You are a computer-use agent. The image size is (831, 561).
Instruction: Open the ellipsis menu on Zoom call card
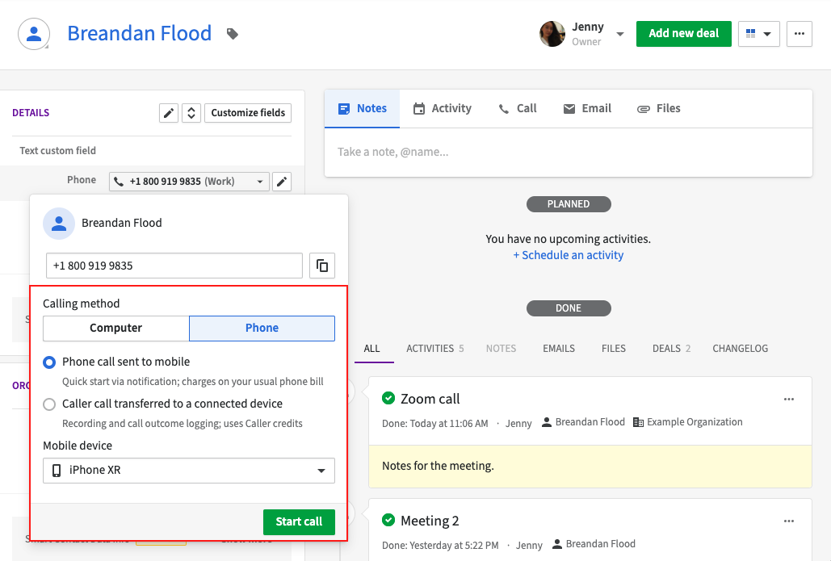(788, 399)
